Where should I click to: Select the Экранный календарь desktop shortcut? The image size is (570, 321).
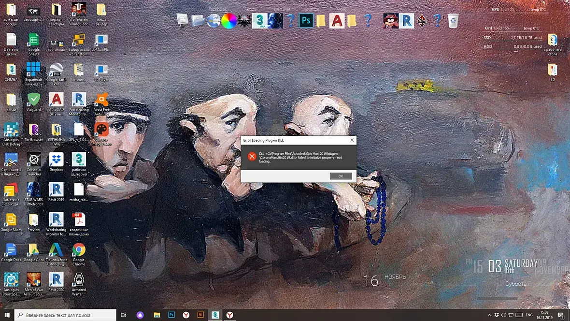point(33,74)
